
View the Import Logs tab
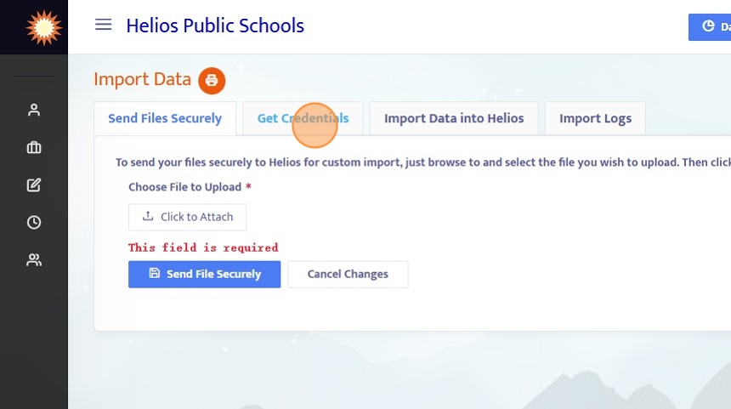[595, 118]
